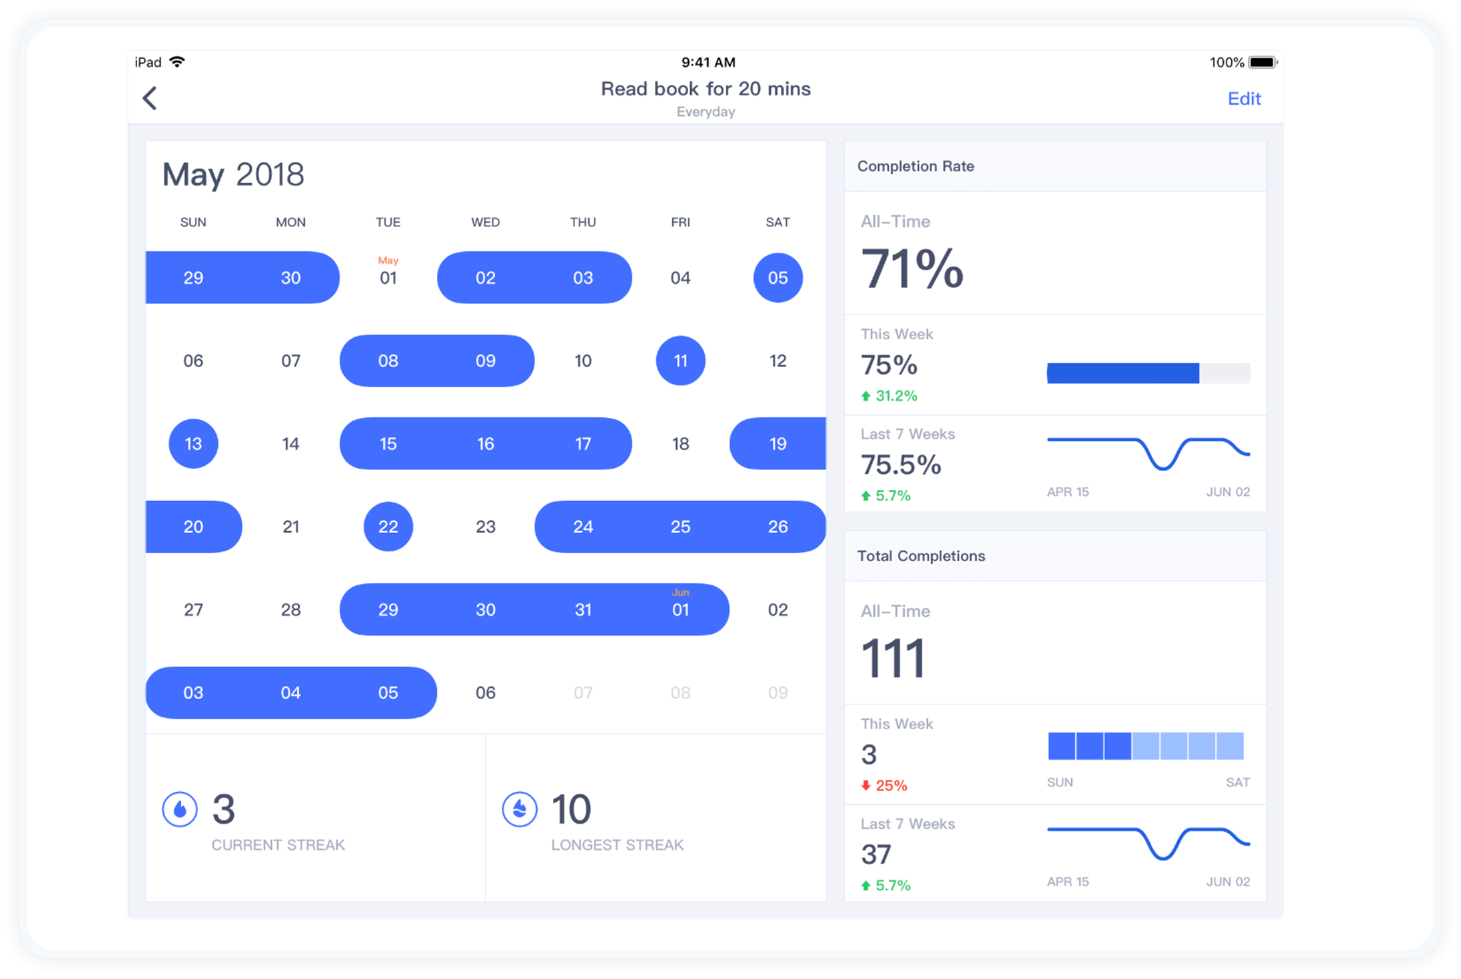
Task: Toggle completed day May 22
Action: click(388, 526)
